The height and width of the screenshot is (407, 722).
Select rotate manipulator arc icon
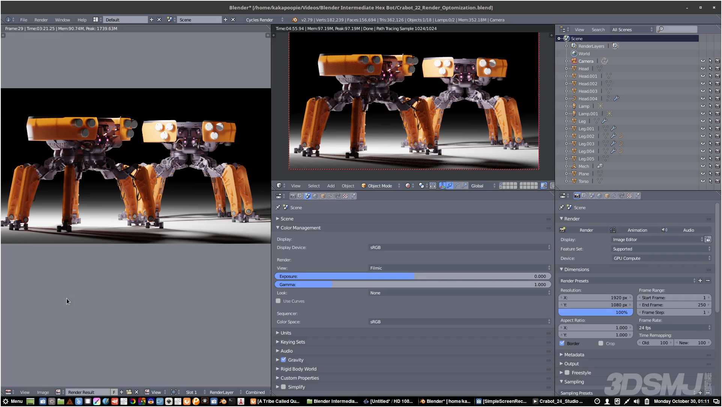[457, 185]
